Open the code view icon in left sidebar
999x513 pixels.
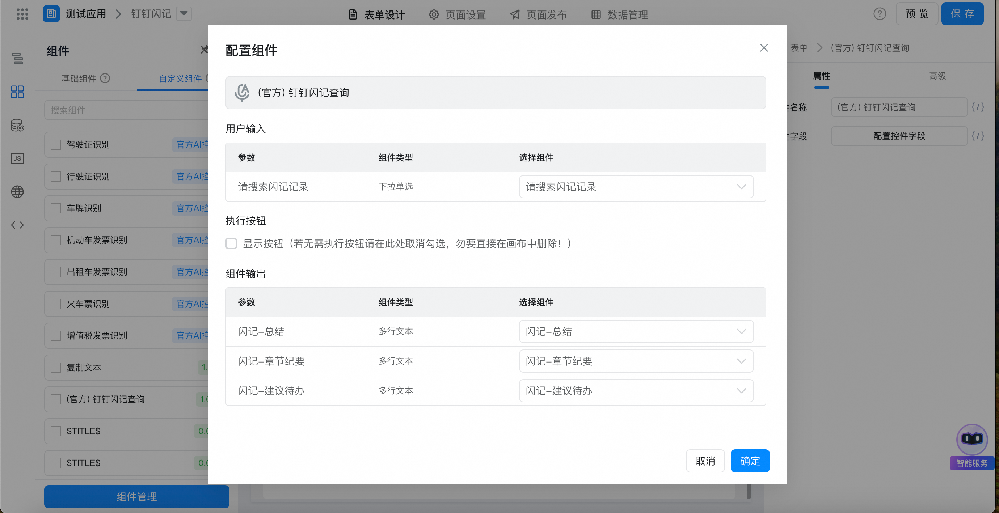click(17, 225)
